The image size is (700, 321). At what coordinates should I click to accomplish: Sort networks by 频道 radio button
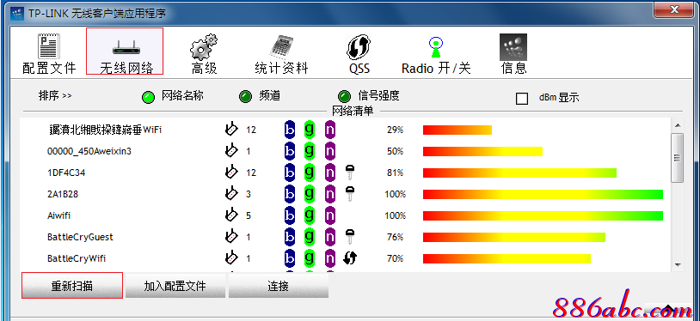tap(246, 97)
